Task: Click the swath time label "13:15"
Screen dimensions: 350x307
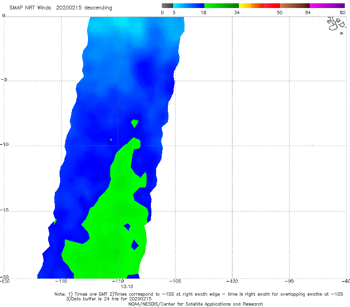Action: click(x=127, y=287)
